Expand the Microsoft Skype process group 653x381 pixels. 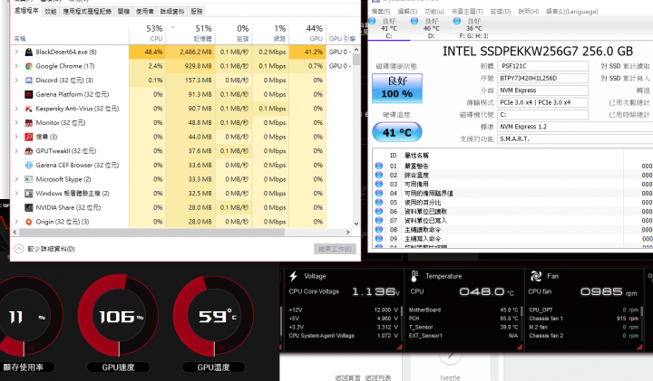click(x=16, y=179)
